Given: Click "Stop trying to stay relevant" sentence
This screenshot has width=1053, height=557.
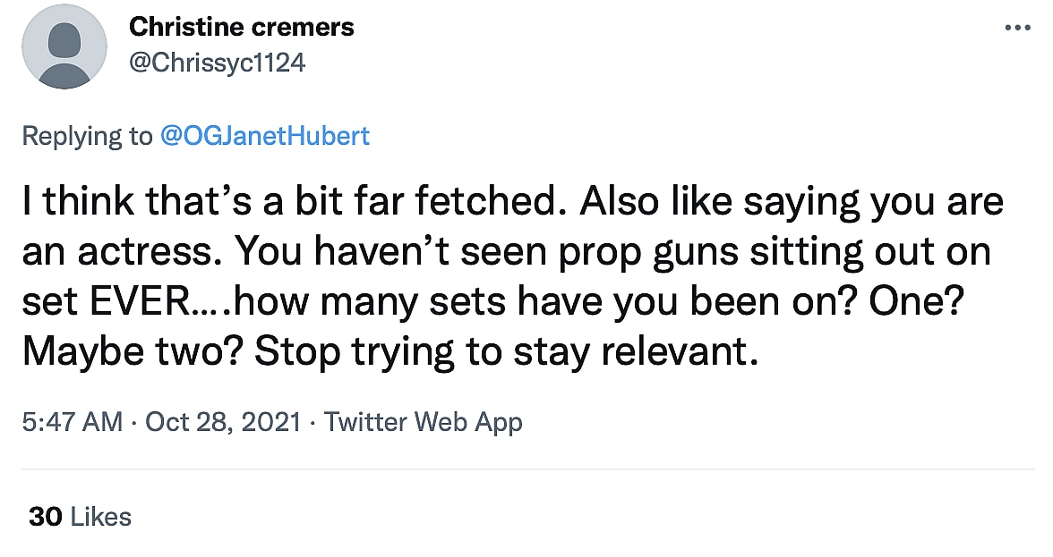Looking at the screenshot, I should coord(507,352).
